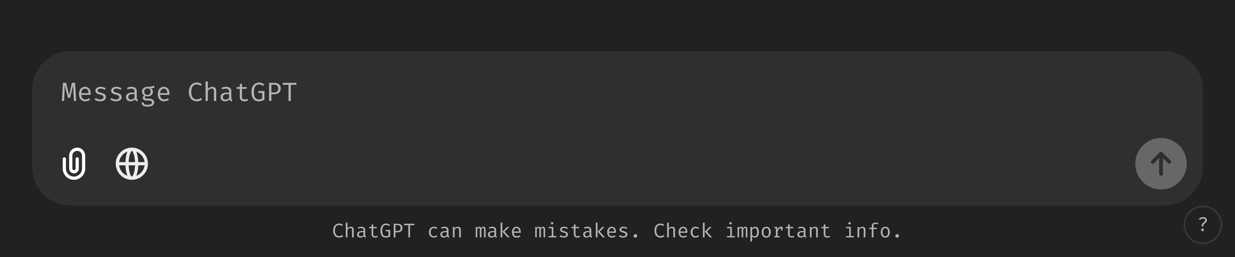Image resolution: width=1235 pixels, height=257 pixels.
Task: Click the up-arrow send message button
Action: point(1161,163)
